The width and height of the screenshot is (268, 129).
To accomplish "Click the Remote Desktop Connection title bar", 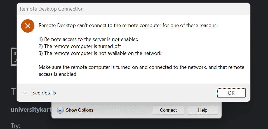I will [x=133, y=9].
